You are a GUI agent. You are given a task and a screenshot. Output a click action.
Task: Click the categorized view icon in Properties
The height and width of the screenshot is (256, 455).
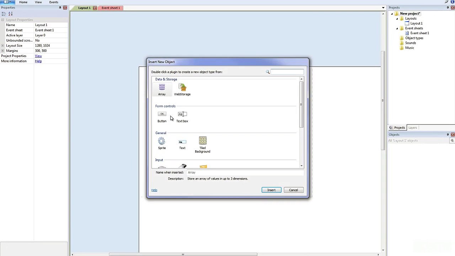click(x=4, y=14)
